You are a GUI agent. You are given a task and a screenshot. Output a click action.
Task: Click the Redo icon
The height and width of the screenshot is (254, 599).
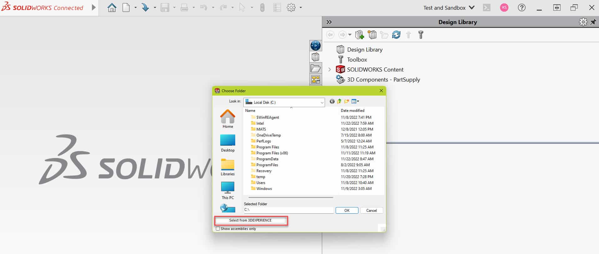pyautogui.click(x=223, y=7)
